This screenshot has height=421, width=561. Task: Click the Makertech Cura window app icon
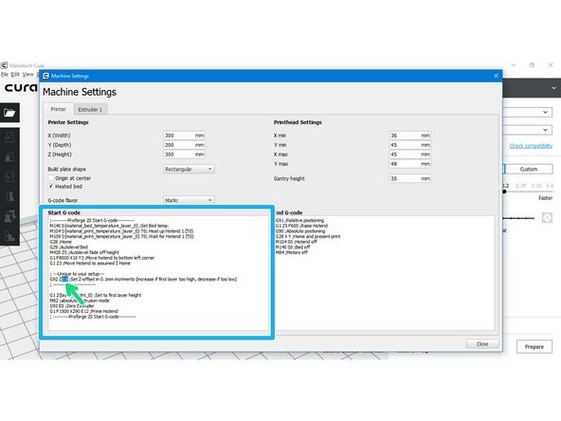(4, 65)
